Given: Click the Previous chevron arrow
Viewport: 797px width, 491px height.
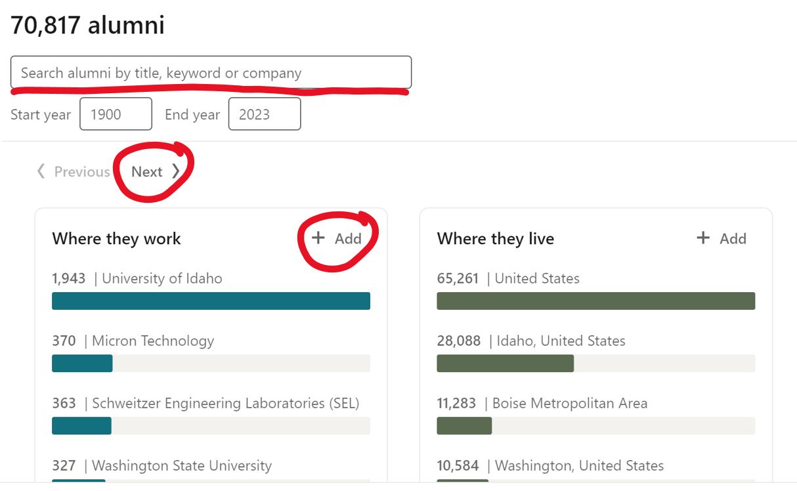Looking at the screenshot, I should (x=41, y=171).
